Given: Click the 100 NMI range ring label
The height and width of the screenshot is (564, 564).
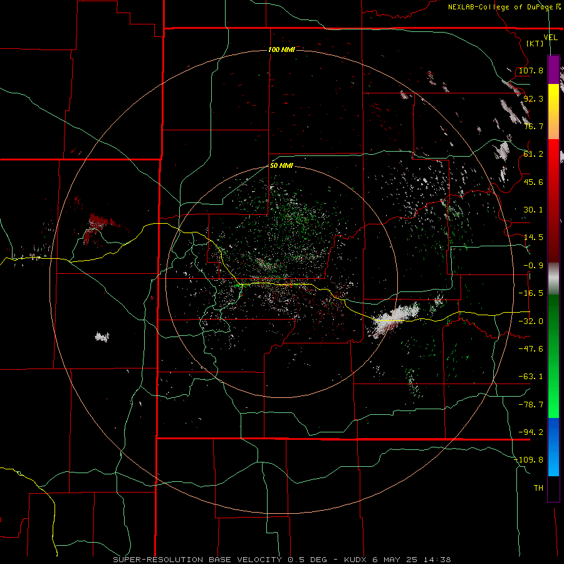Looking at the screenshot, I should (x=281, y=50).
